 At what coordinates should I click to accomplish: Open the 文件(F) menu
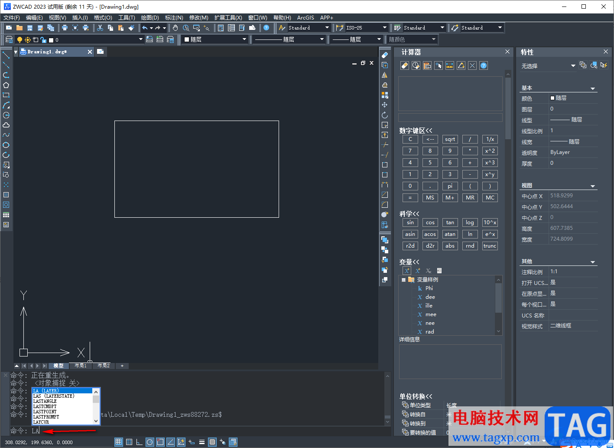[12, 18]
